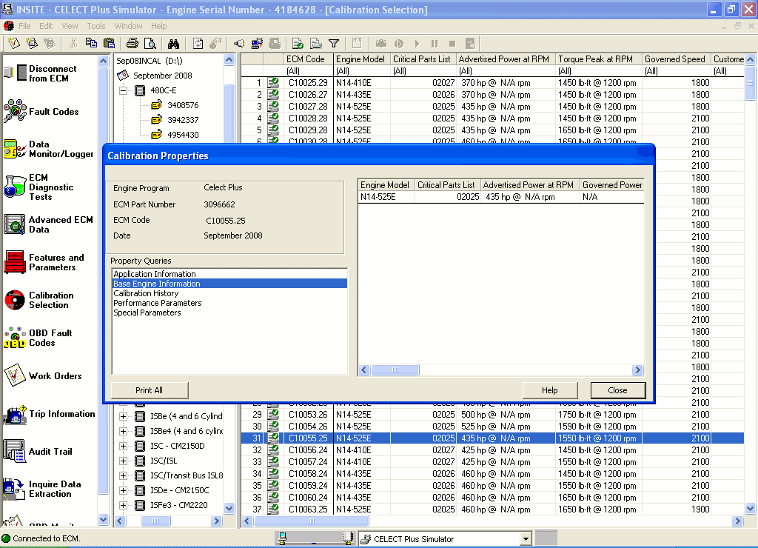Click the Copy toolbar icon
Viewport: 758px width, 548px height.
91,44
